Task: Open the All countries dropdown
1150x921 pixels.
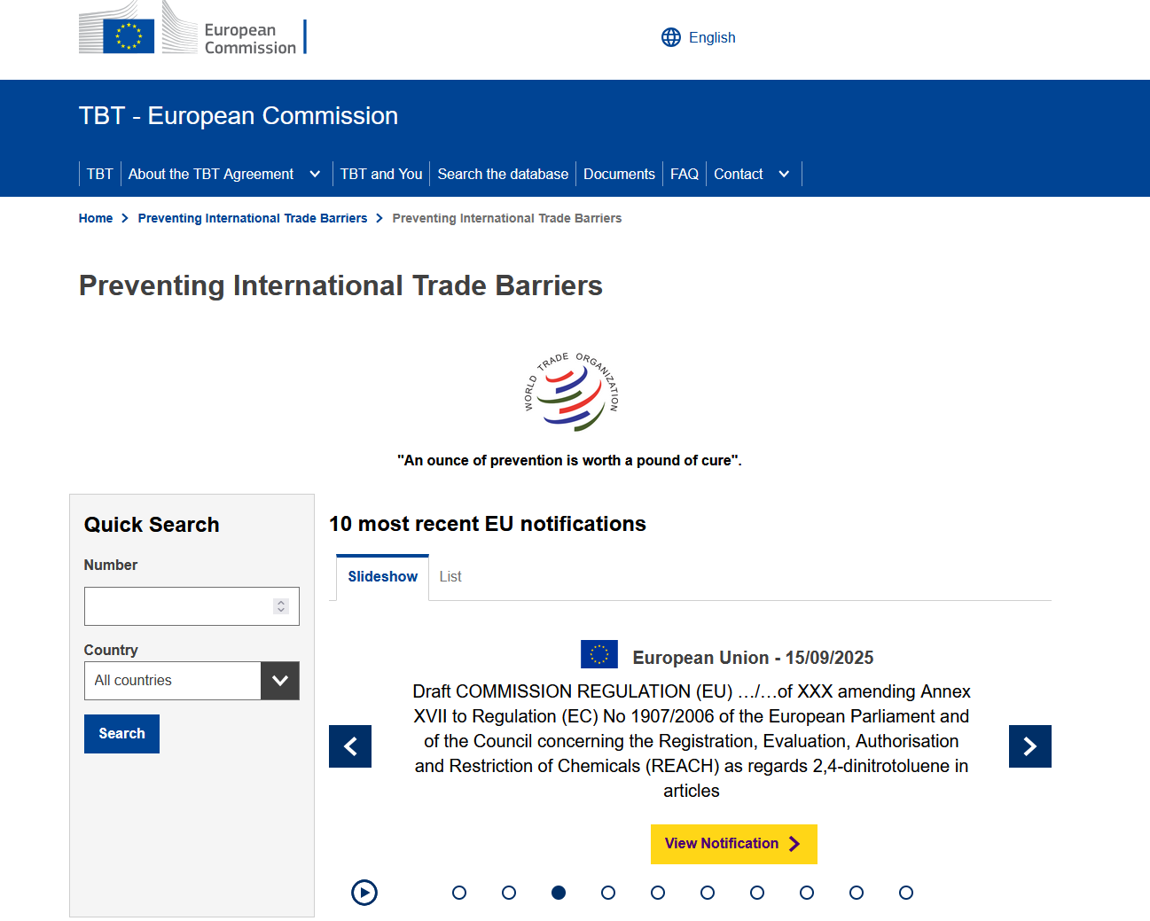Action: pyautogui.click(x=192, y=681)
